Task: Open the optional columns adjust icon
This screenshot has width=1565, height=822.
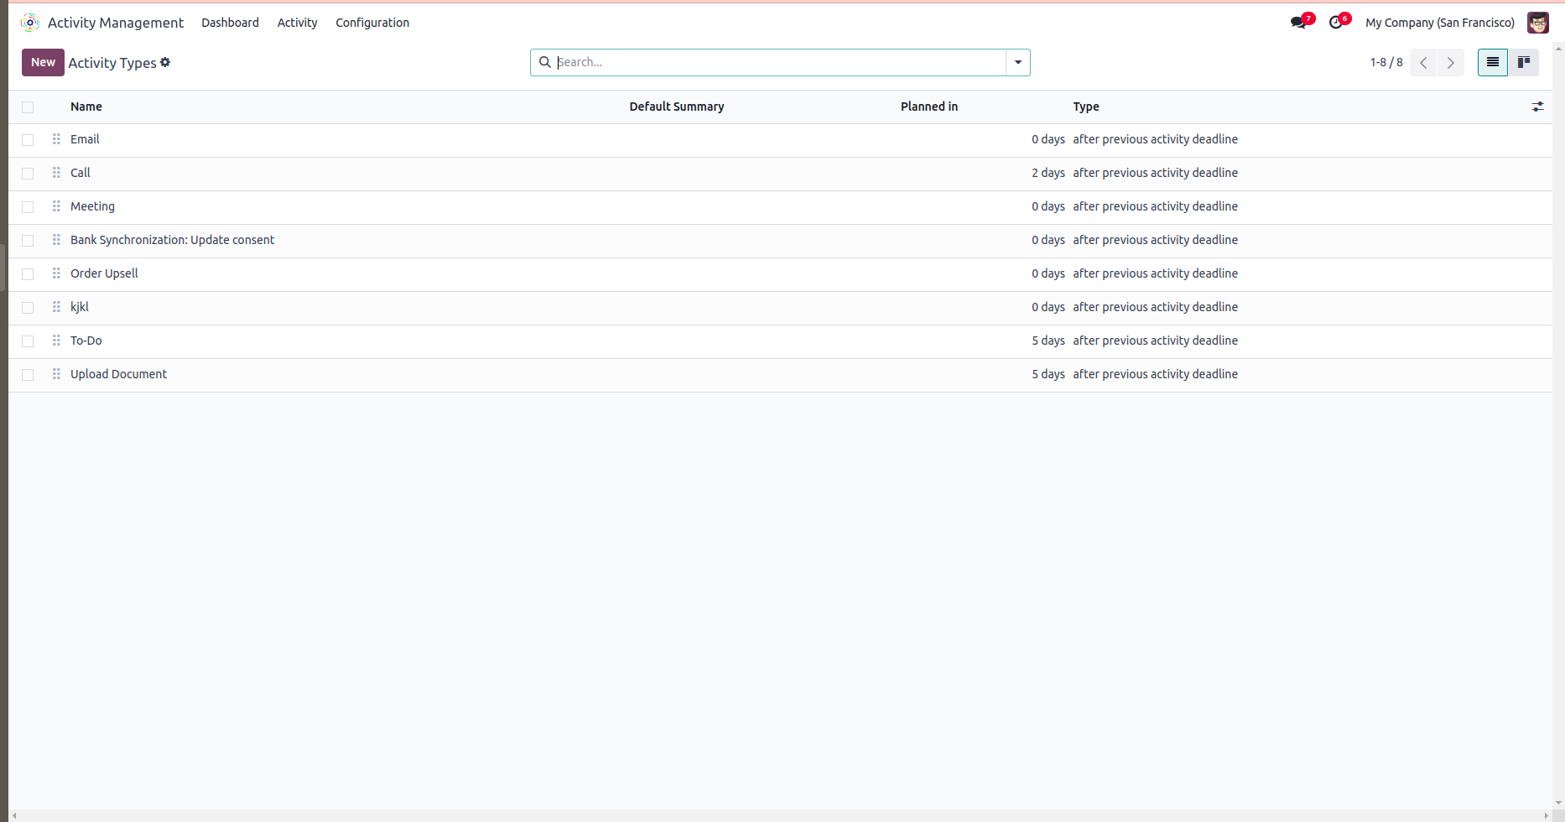Action: [x=1537, y=107]
